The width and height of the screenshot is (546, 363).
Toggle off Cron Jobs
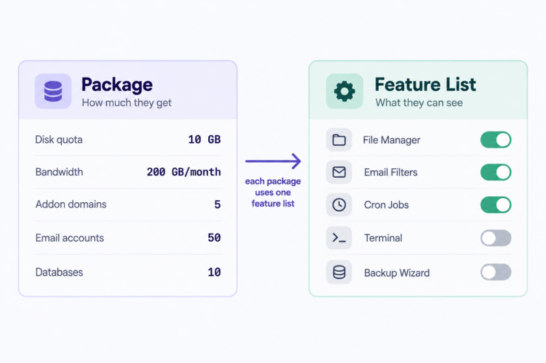496,205
